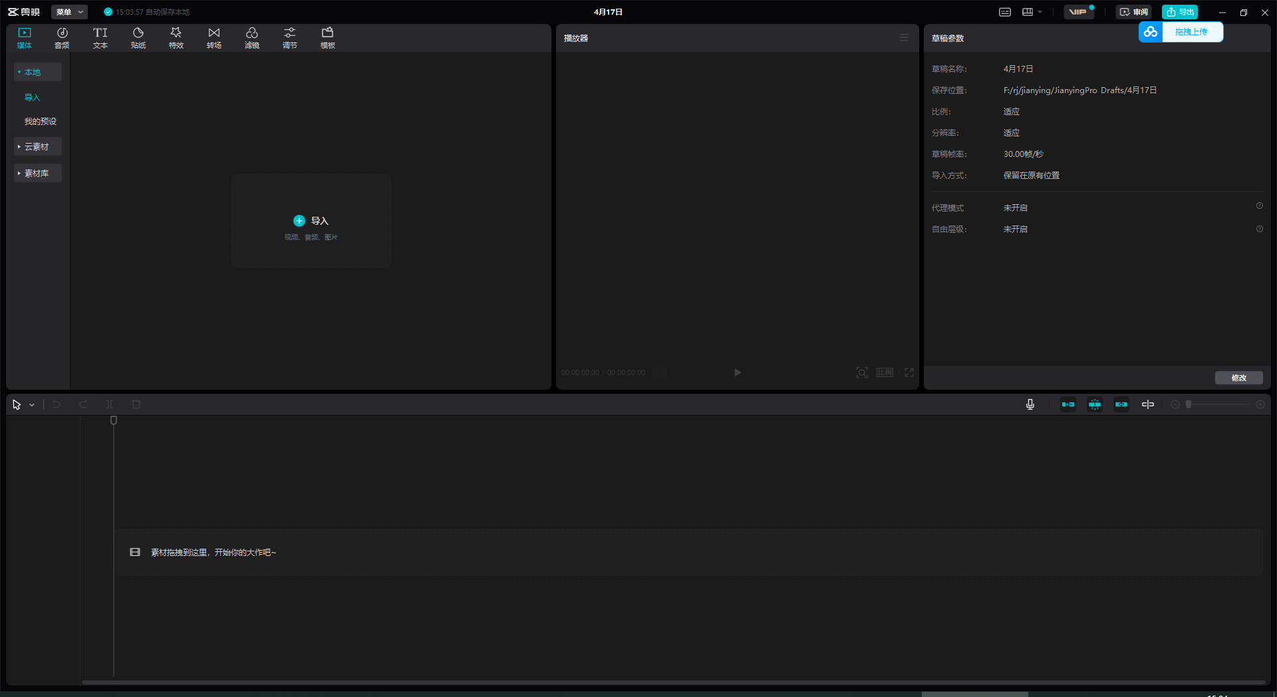The image size is (1277, 697).
Task: Click the keyboard shortcuts icon
Action: pyautogui.click(x=1005, y=12)
